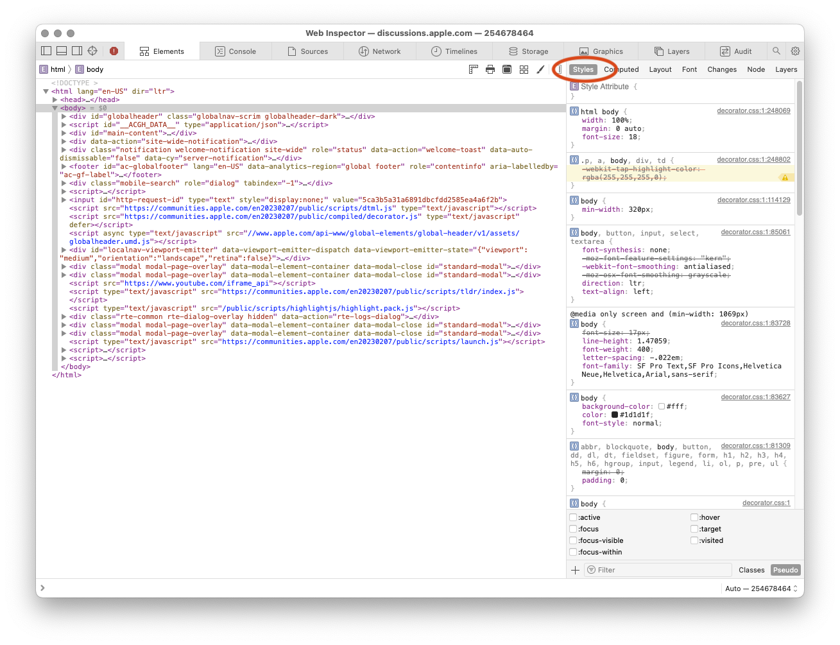Image resolution: width=840 pixels, height=645 pixels.
Task: Dock Web Inspector to the bottom
Action: [62, 51]
